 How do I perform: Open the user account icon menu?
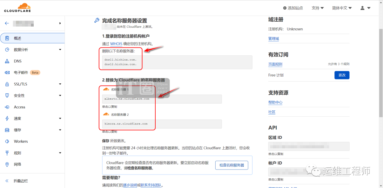pos(365,8)
